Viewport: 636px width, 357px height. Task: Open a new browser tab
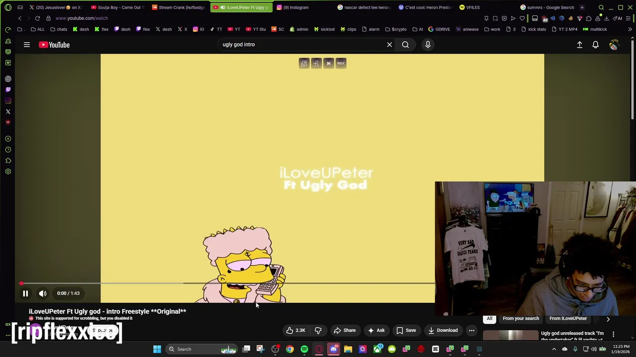tap(582, 7)
